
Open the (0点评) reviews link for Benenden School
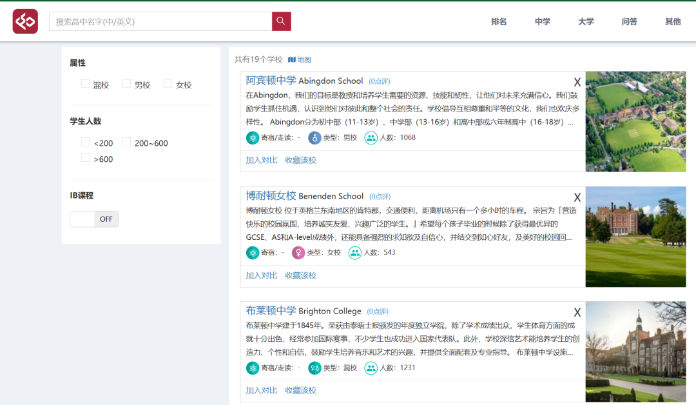[380, 196]
